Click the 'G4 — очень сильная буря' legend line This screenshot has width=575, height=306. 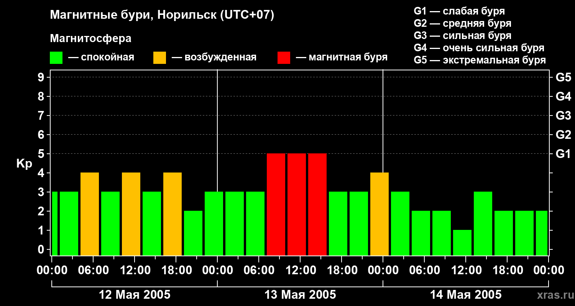click(x=479, y=48)
